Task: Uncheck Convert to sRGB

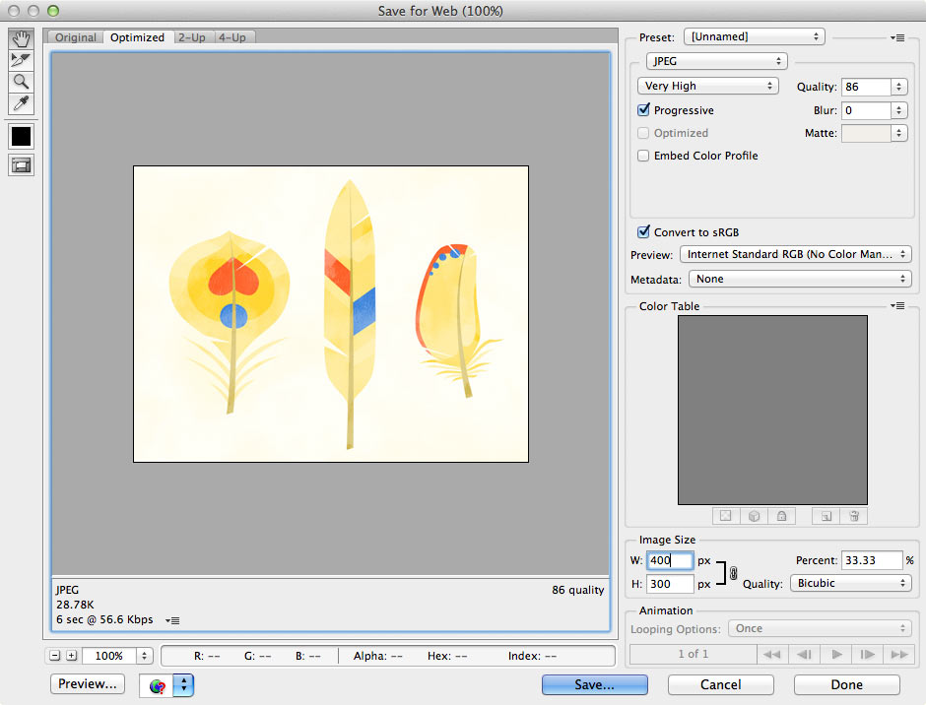Action: point(643,232)
